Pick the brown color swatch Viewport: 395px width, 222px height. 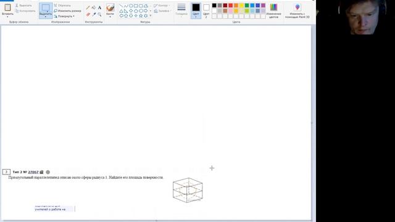(x=225, y=11)
